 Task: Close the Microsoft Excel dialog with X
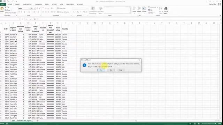click(139, 60)
